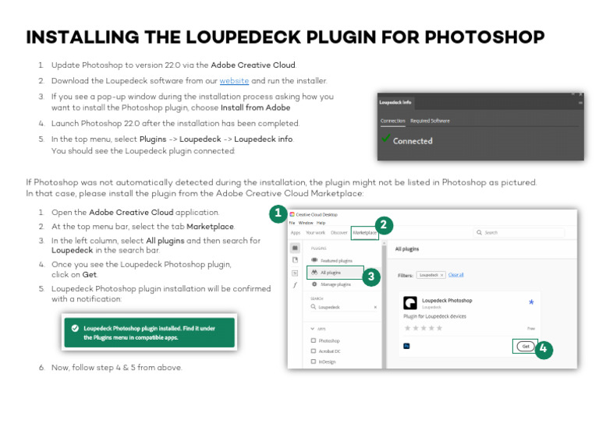The width and height of the screenshot is (599, 423).
Task: Select the Connection tab in Loupedeck info
Action: tap(392, 121)
